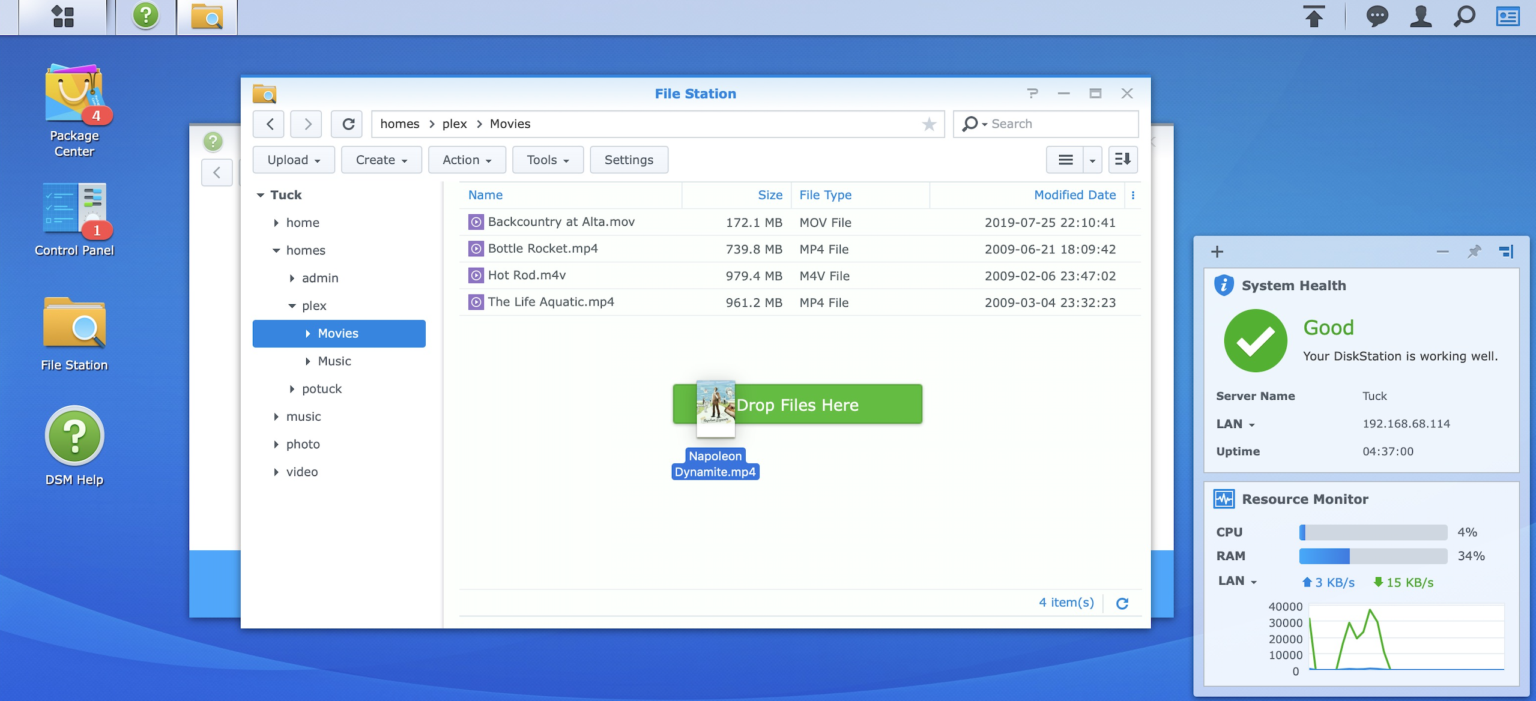Click the Settings button

(x=628, y=160)
